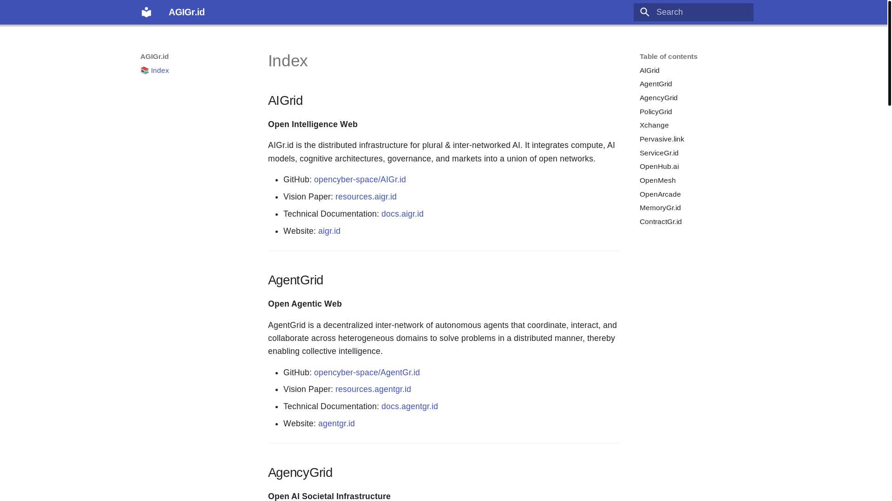Screen dimensions: 892x501
Task: Click the 'Table of contents' label
Action: 668,57
